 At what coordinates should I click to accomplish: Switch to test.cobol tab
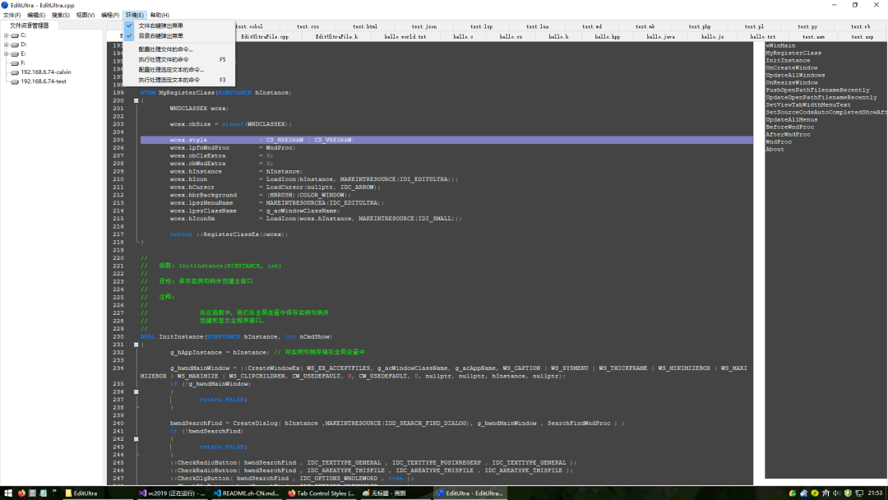pyautogui.click(x=249, y=26)
